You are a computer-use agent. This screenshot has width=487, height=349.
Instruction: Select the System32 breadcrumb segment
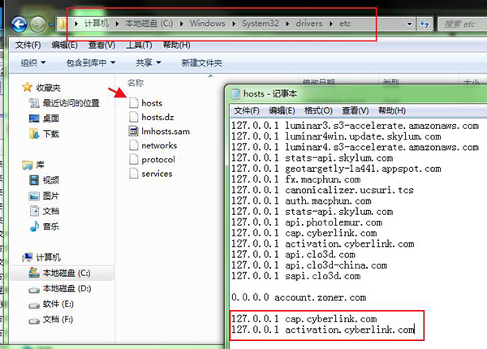pyautogui.click(x=261, y=24)
